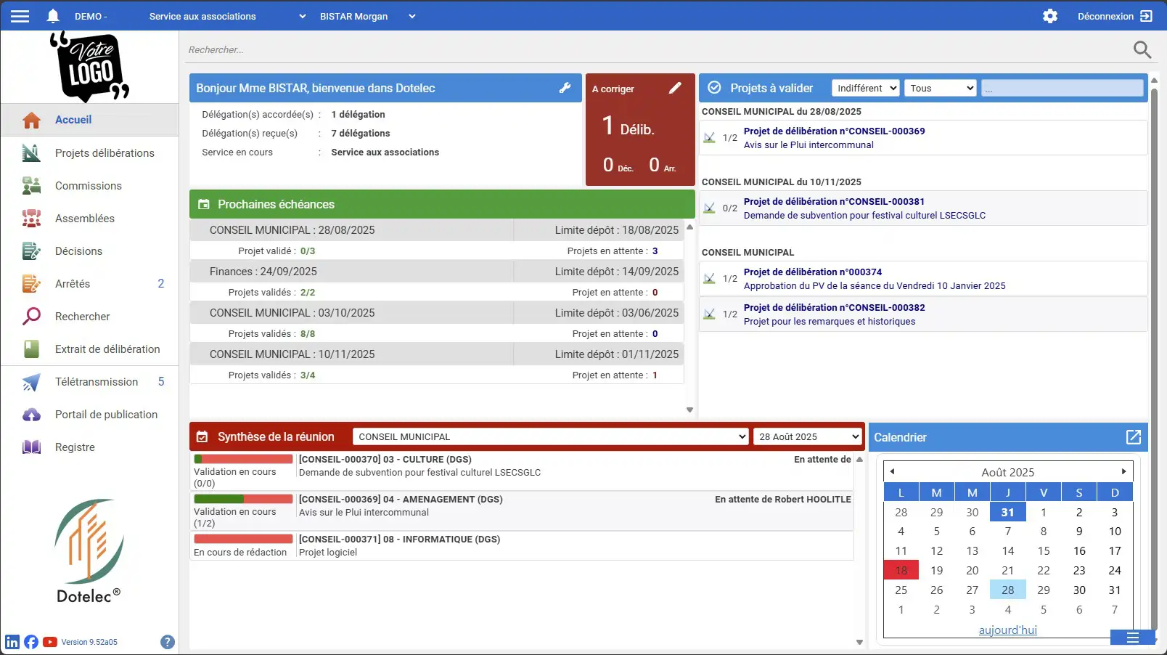This screenshot has height=655, width=1167.
Task: Click the pencil icon in A corriger
Action: point(675,88)
